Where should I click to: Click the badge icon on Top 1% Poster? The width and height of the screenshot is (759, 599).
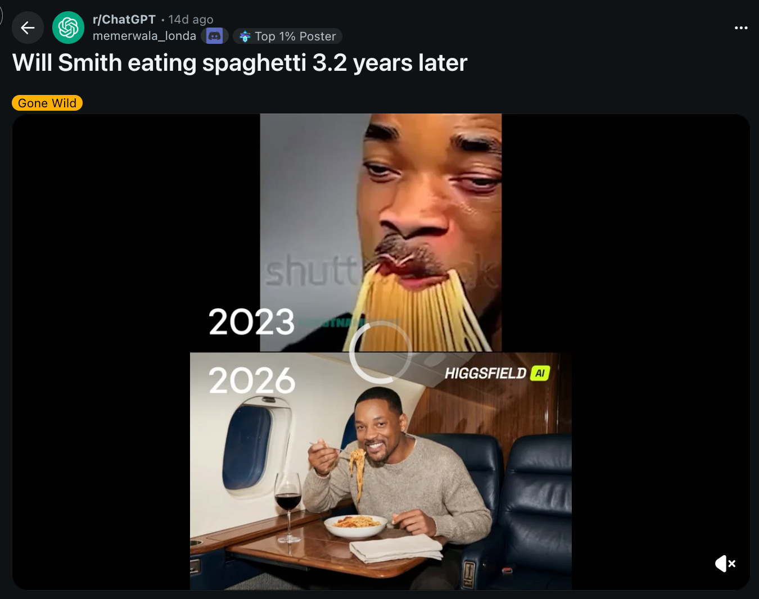tap(245, 37)
